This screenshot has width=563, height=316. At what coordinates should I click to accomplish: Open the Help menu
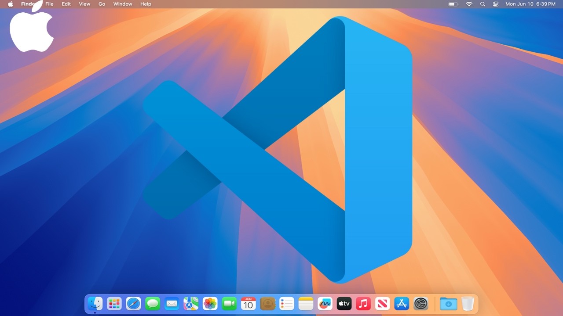[x=146, y=4]
